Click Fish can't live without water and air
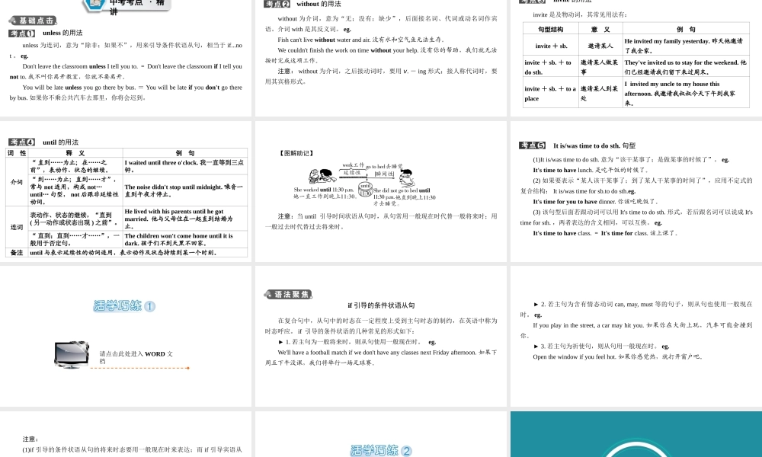The width and height of the screenshot is (762, 457). click(x=361, y=40)
